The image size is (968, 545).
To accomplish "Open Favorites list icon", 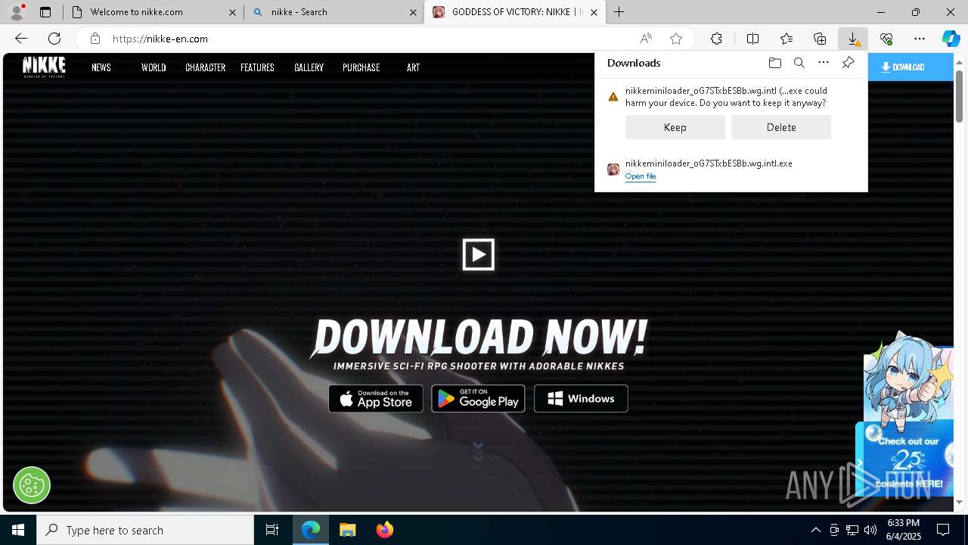I will (786, 39).
